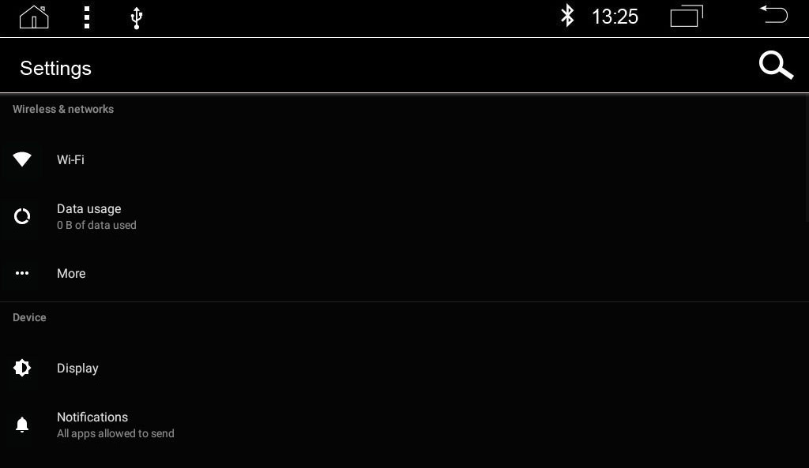Click the Settings title text
Viewport: 809px width, 468px height.
click(x=56, y=69)
